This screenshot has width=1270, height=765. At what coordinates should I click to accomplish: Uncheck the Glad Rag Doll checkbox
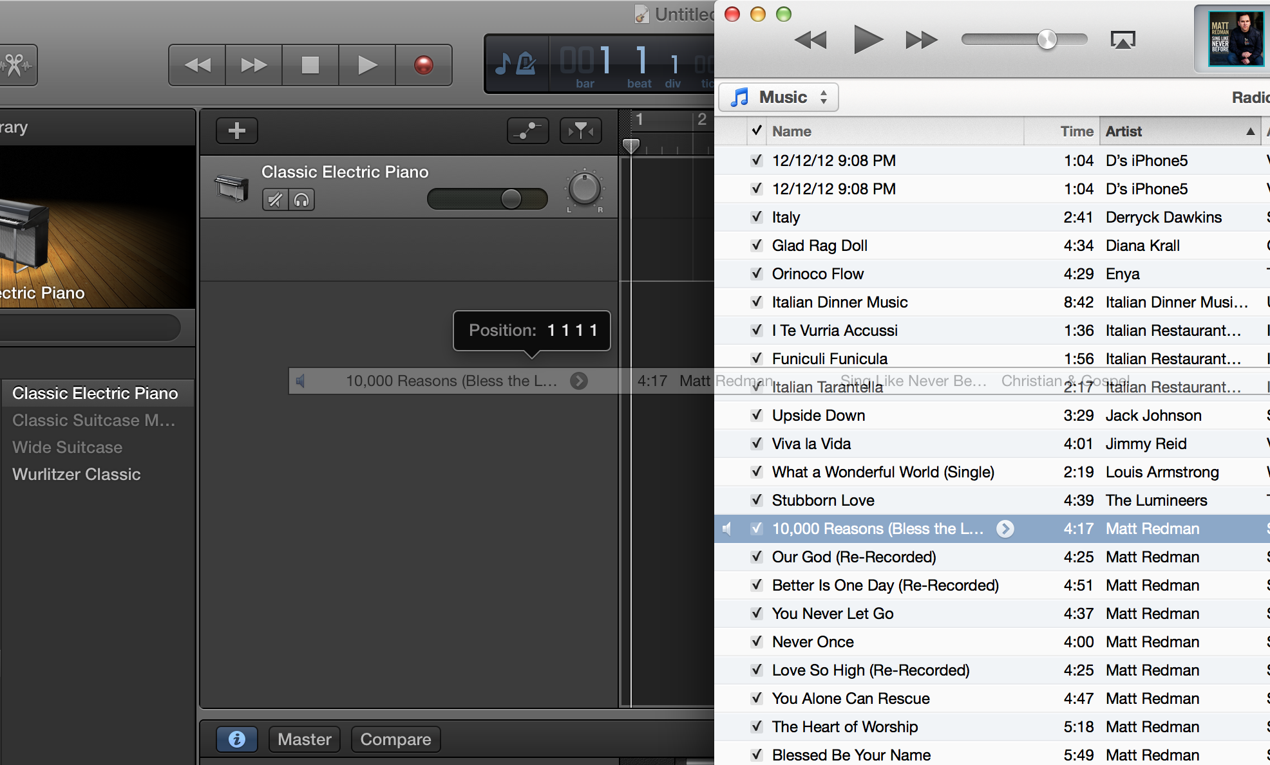tap(757, 245)
